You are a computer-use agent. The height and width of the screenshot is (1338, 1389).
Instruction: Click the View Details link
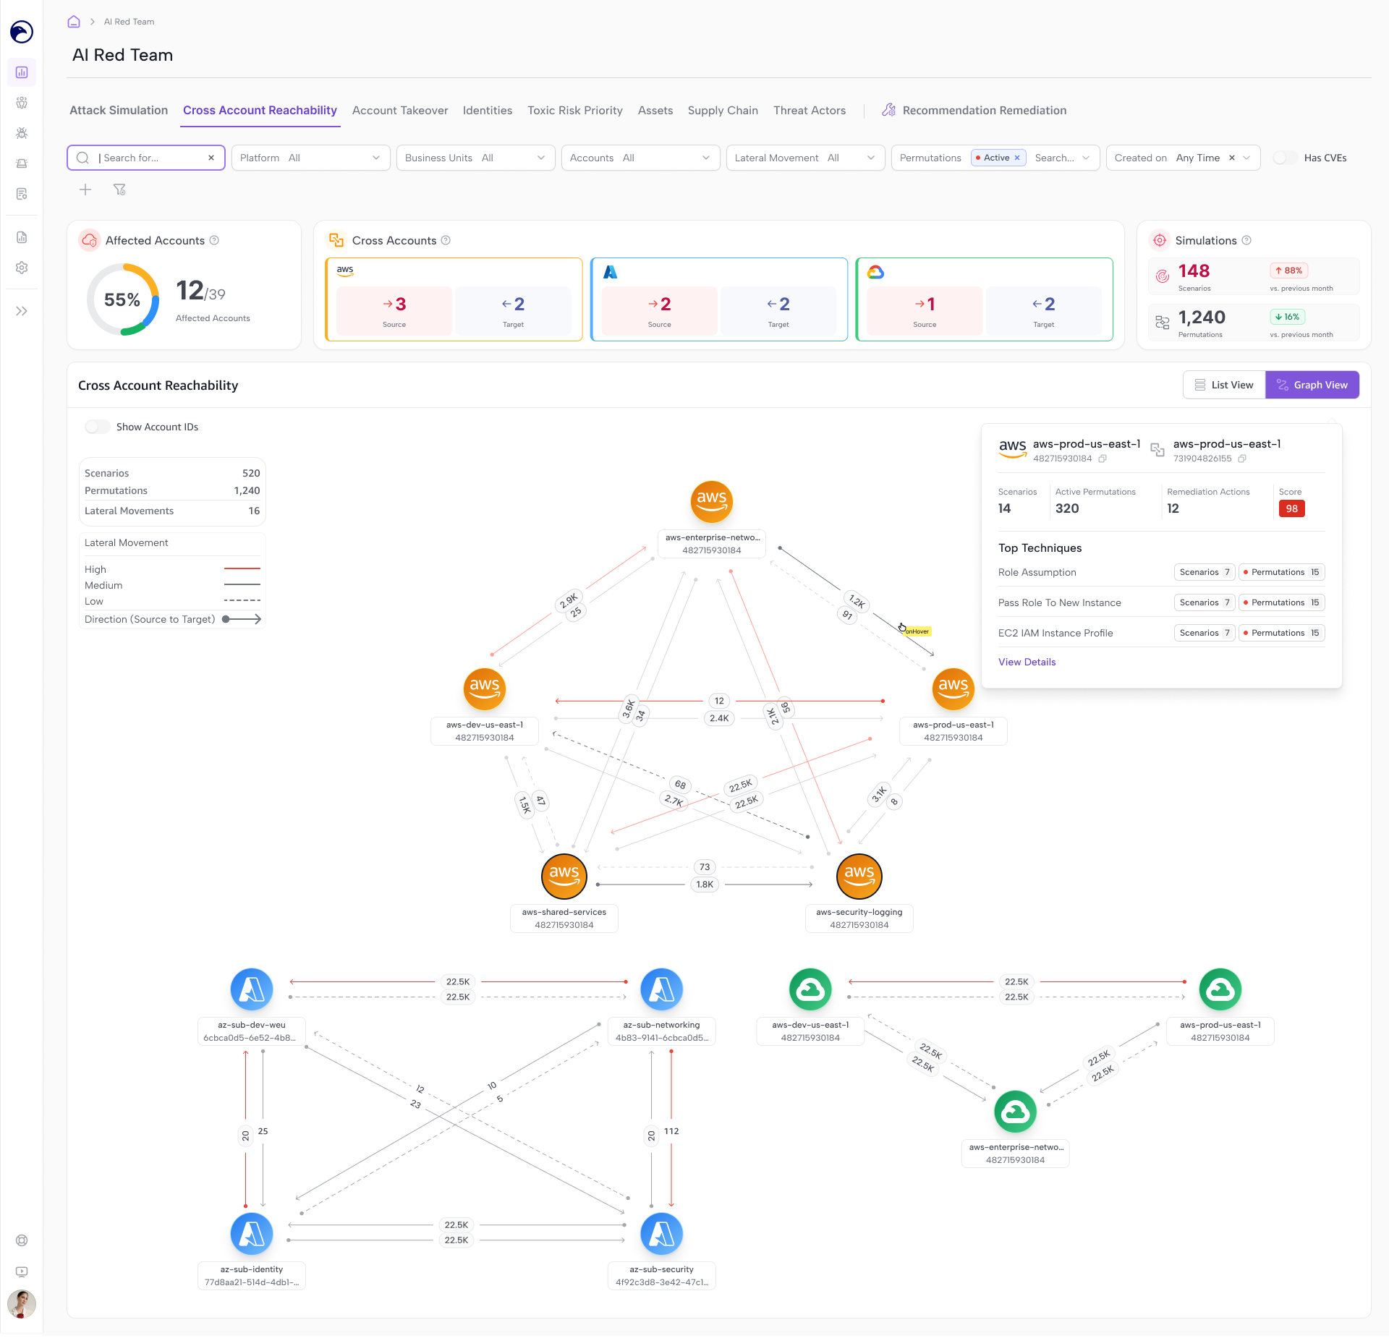1027,662
